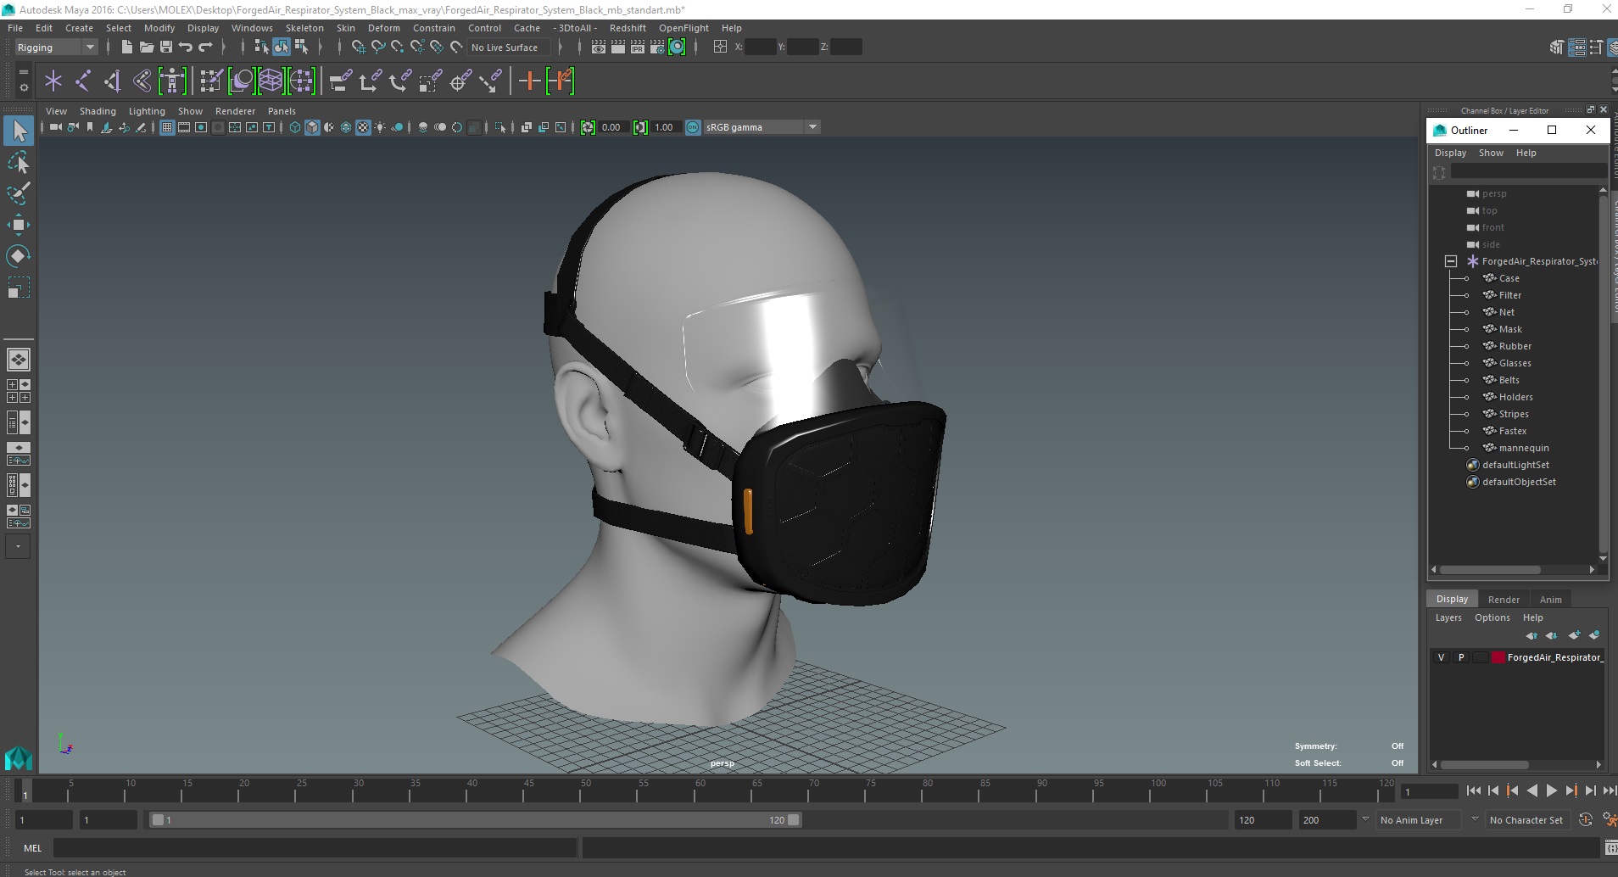Undo the last action

point(185,47)
